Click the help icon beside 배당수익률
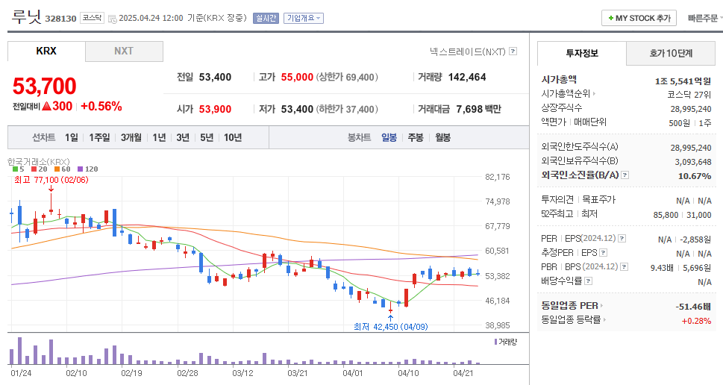 [589, 281]
